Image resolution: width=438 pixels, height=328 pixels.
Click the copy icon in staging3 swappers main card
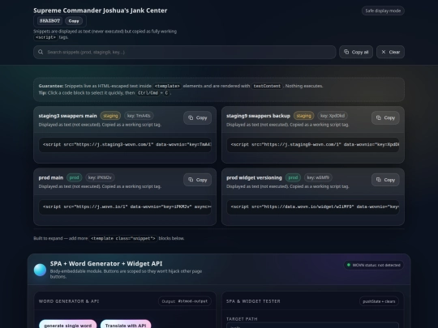(x=191, y=117)
